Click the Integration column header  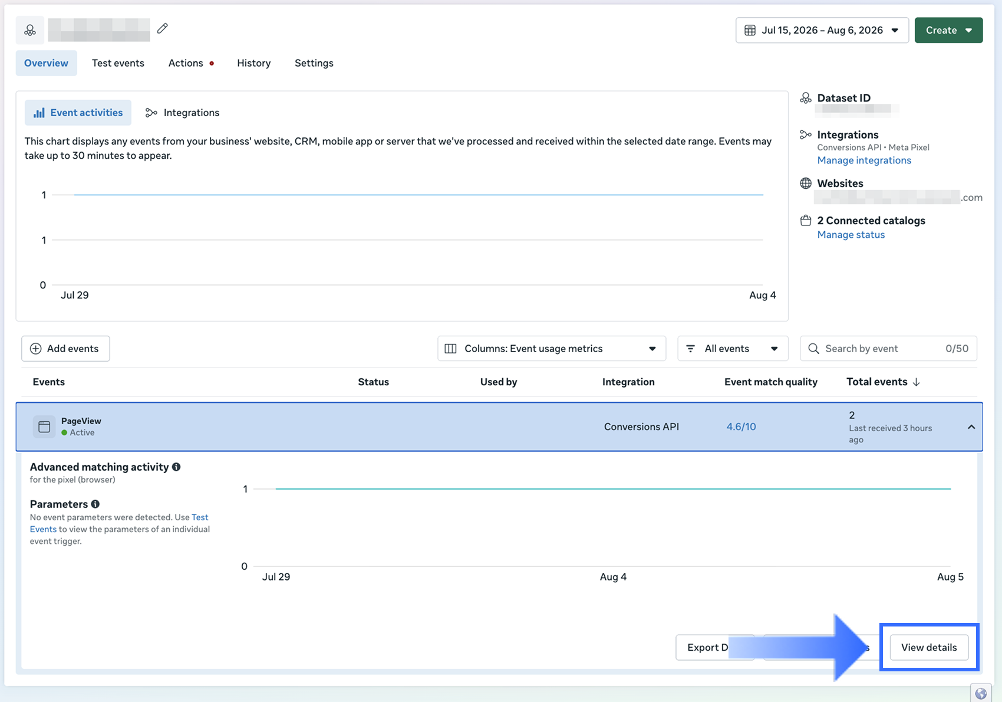coord(628,382)
